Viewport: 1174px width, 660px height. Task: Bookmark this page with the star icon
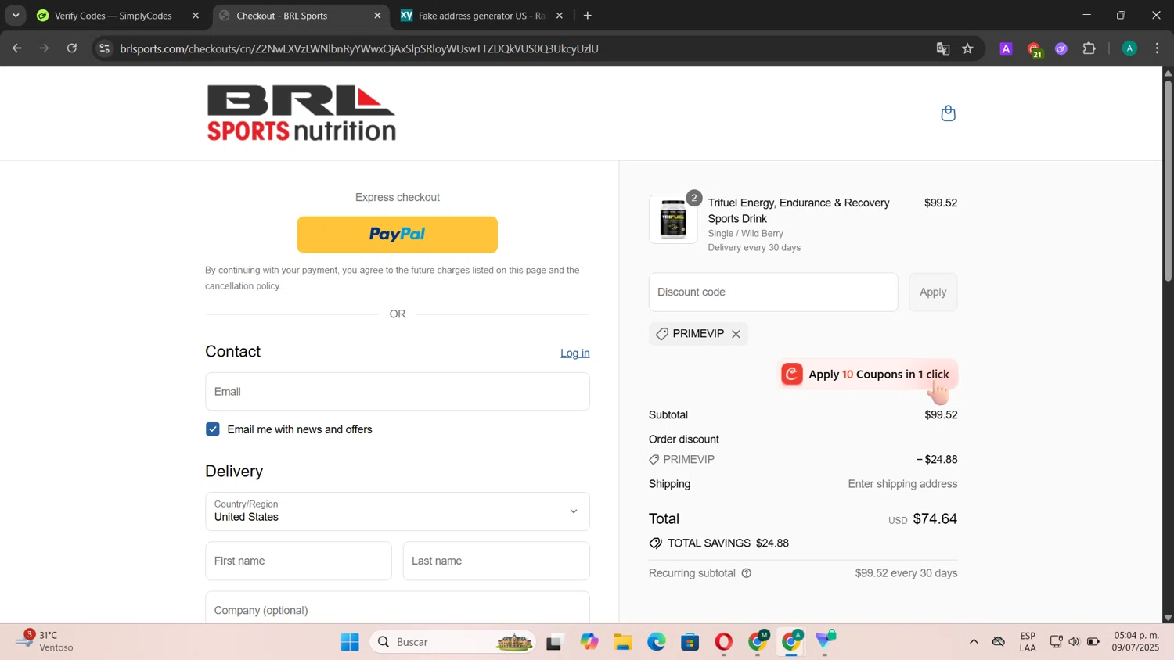[967, 48]
